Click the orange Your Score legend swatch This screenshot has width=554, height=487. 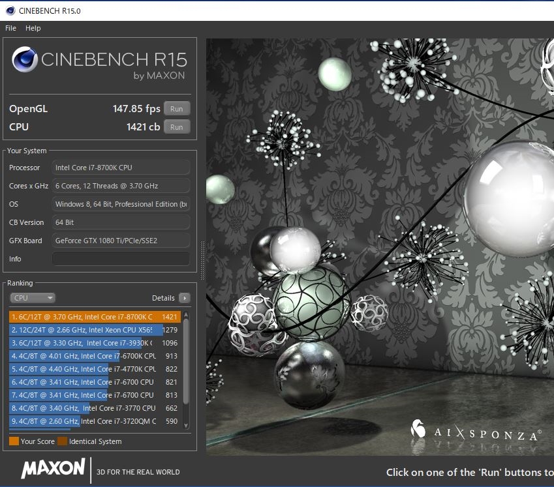coord(14,441)
